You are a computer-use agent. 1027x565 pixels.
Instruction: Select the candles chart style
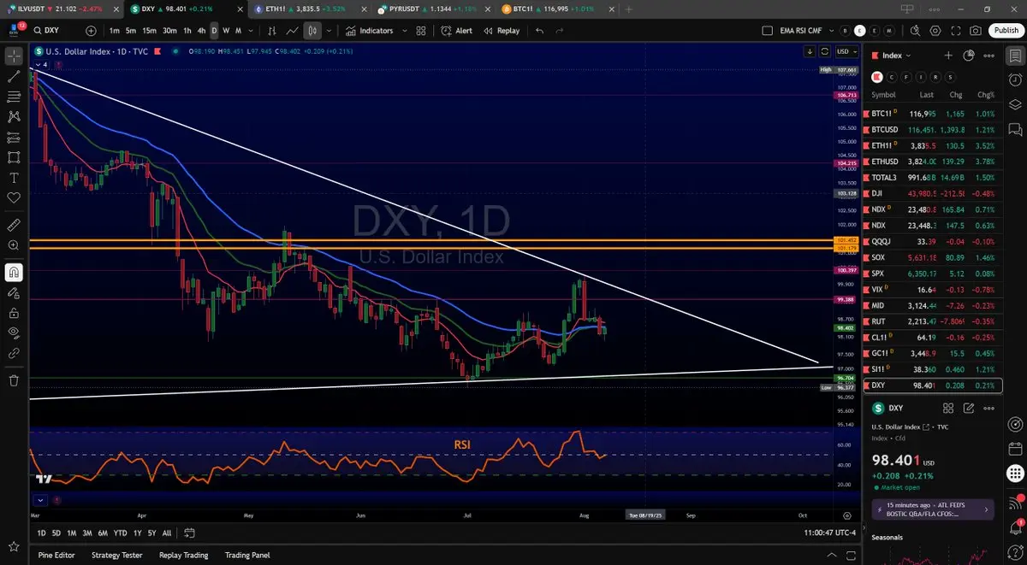pyautogui.click(x=312, y=30)
